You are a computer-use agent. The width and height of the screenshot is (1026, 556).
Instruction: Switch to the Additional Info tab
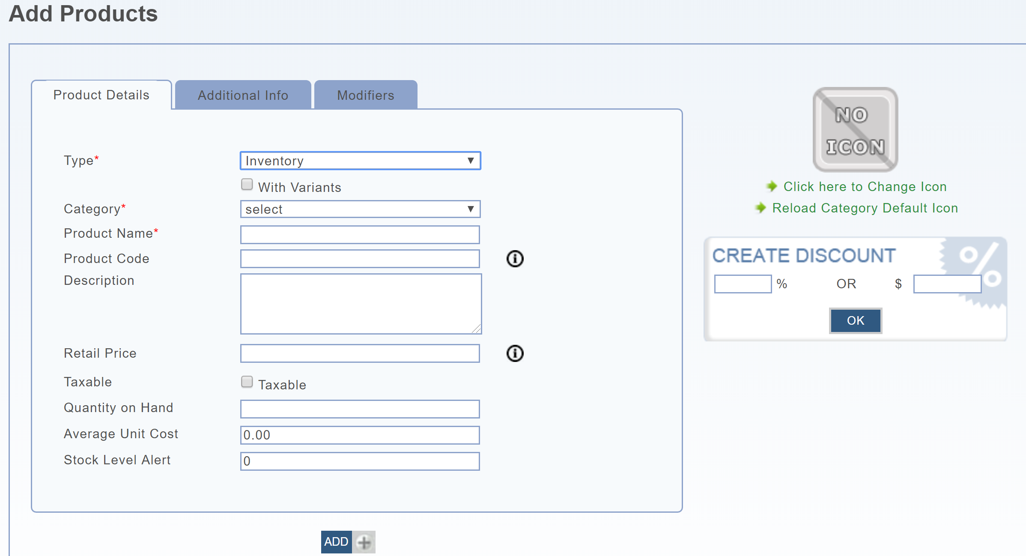[x=243, y=95]
